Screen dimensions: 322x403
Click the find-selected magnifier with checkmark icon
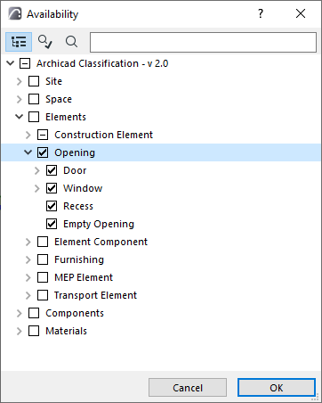click(45, 42)
